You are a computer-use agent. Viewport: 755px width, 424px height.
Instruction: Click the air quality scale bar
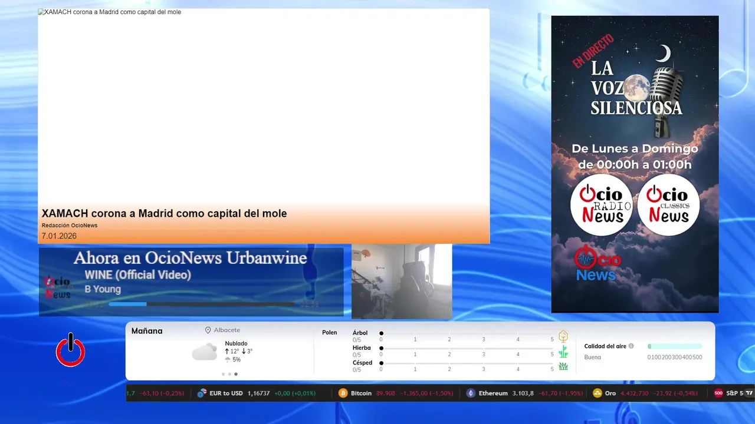point(675,346)
